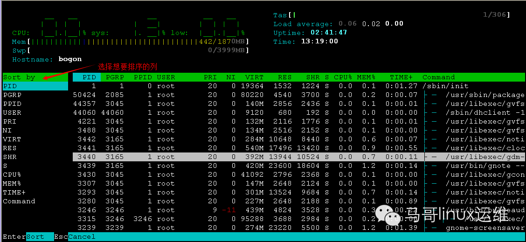This screenshot has width=526, height=242.
Task: Click the Swp usage meter bar
Action: click(138, 51)
